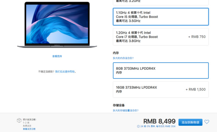
Task: Click the MacBook Air product image
Action: tap(57, 25)
